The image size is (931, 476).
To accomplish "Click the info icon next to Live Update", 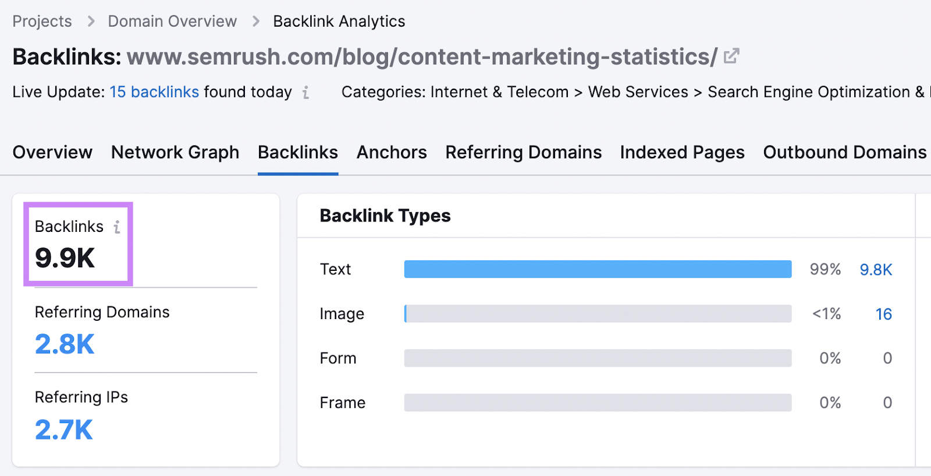I will click(305, 92).
